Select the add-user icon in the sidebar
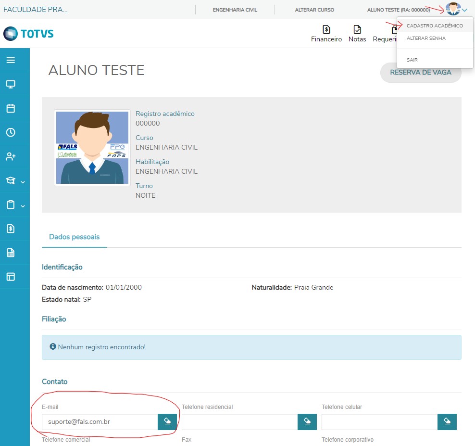This screenshot has width=475, height=446. point(11,156)
